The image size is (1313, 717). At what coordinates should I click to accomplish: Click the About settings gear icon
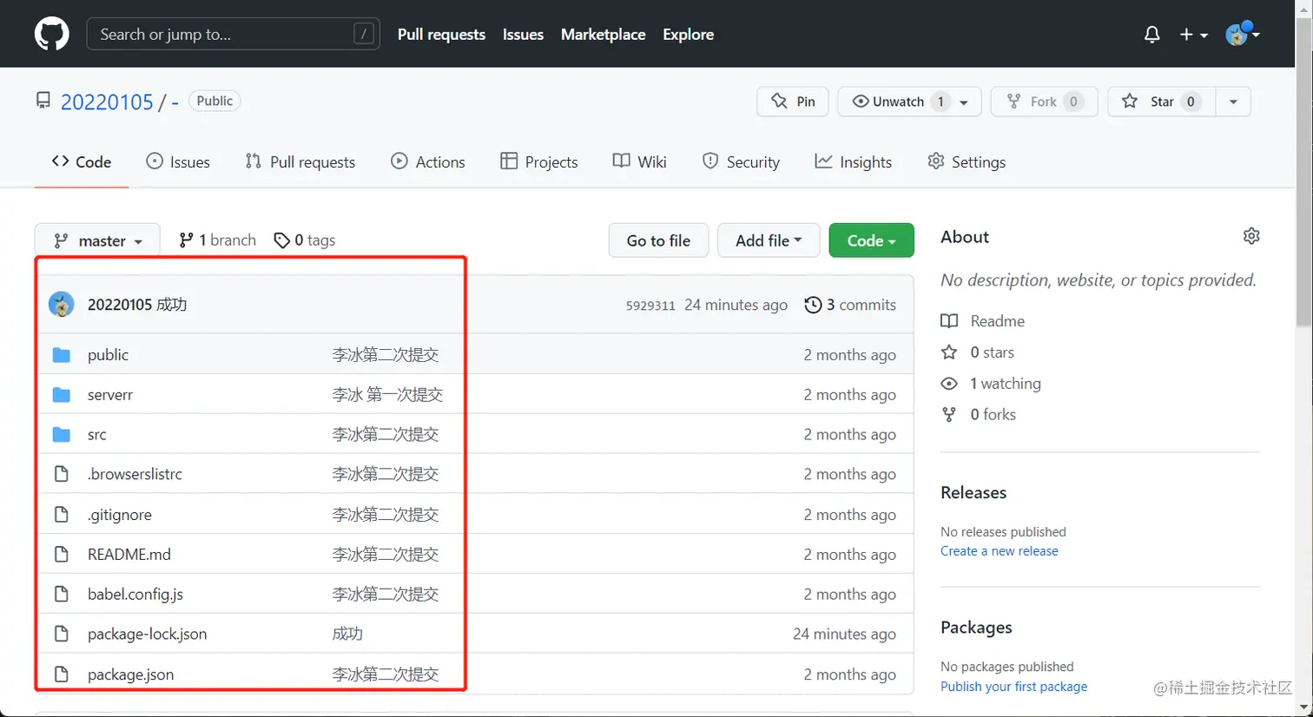(x=1250, y=236)
